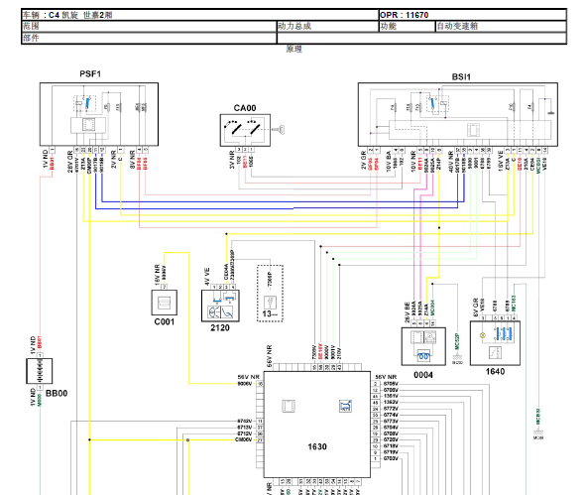Select the 6V GR connector label at 1640
The height and width of the screenshot is (495, 585).
tap(476, 308)
